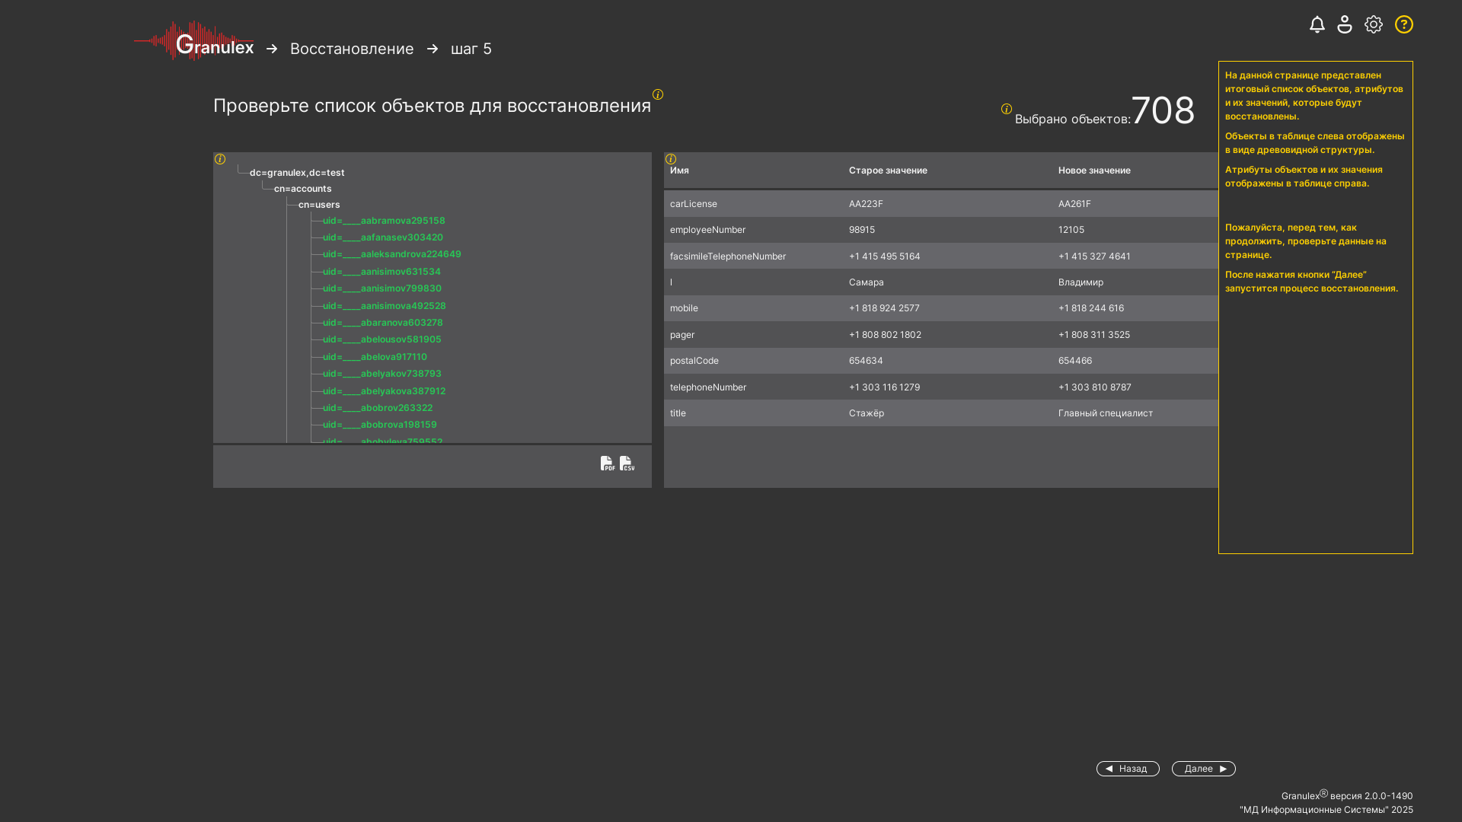Select user aanisimov799830 in tree
The height and width of the screenshot is (822, 1462).
click(382, 288)
